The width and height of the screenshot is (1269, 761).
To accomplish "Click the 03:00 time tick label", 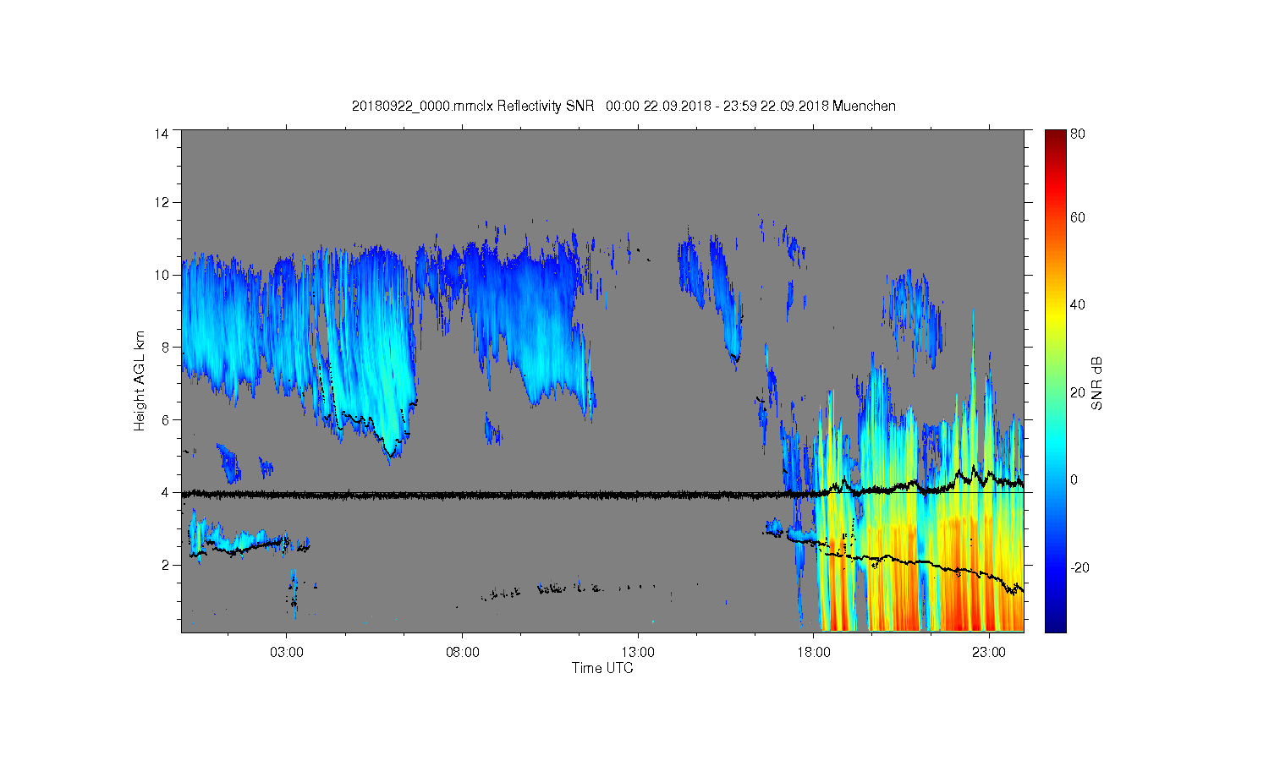I will pos(287,653).
